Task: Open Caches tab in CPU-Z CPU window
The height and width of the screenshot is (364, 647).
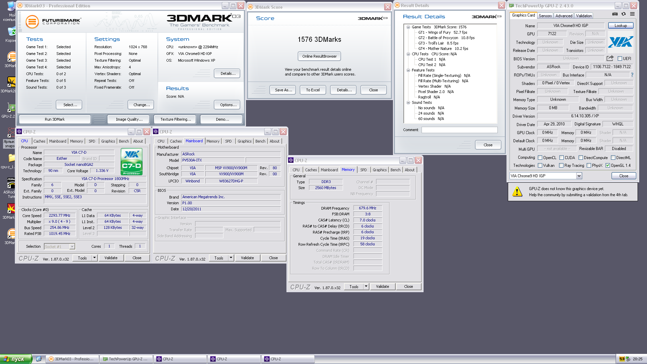Action: 39,141
